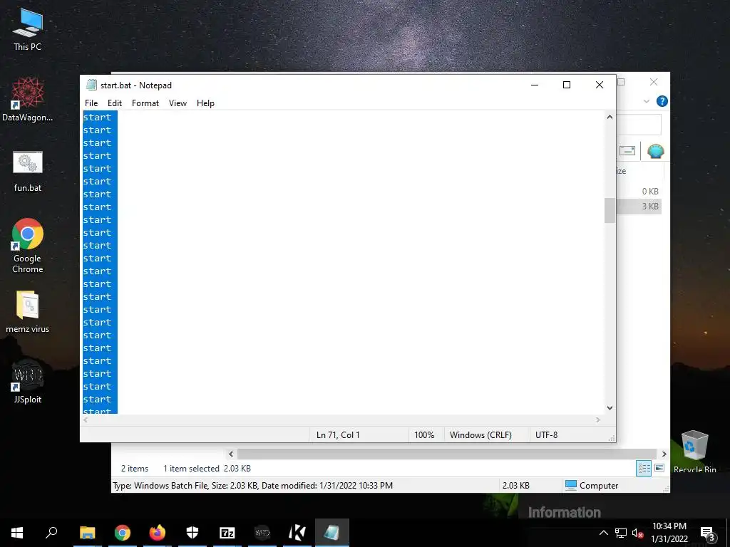This screenshot has height=547, width=730.
Task: Click the Explorer horizontal scrollbar thumb
Action: click(x=447, y=454)
